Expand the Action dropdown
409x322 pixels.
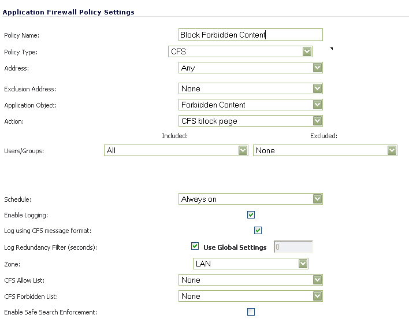tap(251, 121)
